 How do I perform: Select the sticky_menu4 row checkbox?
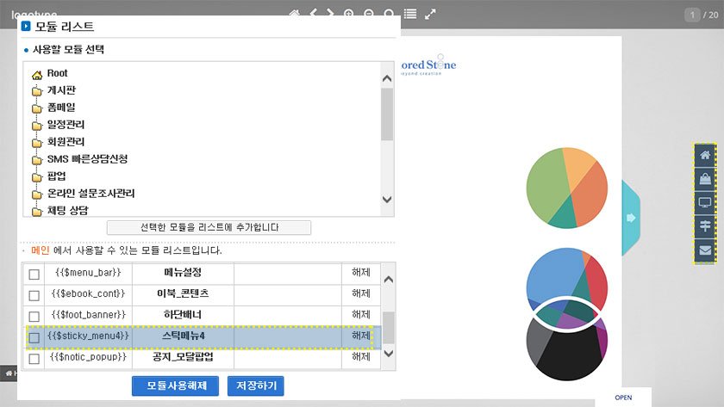[x=34, y=336]
